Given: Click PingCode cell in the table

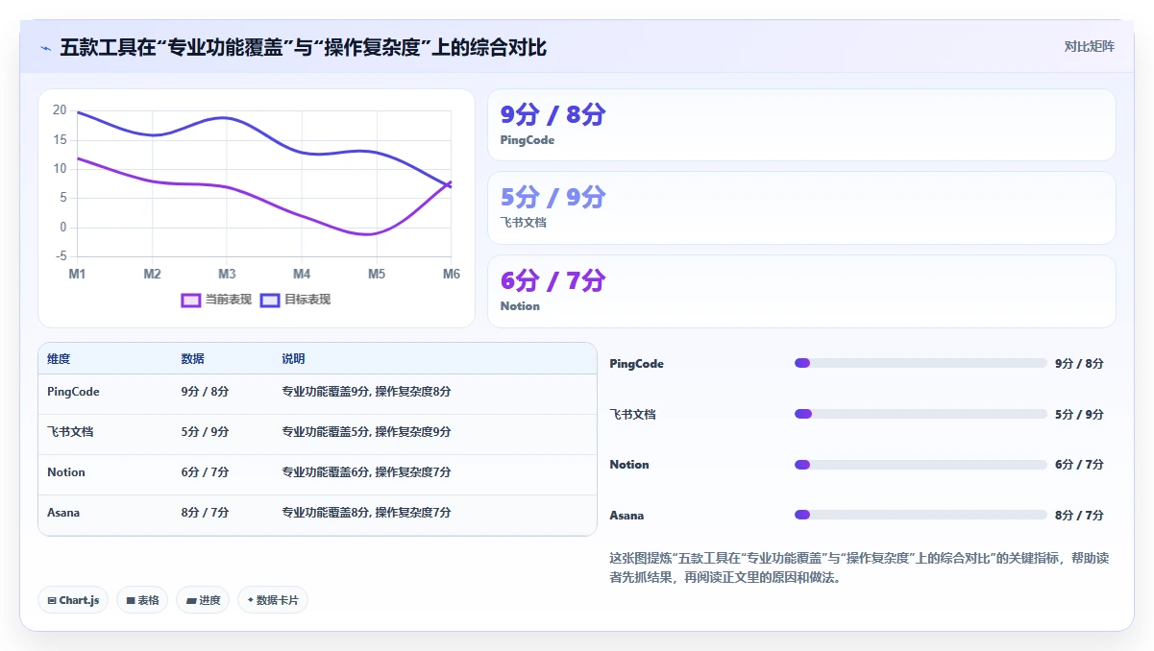Looking at the screenshot, I should [x=73, y=392].
